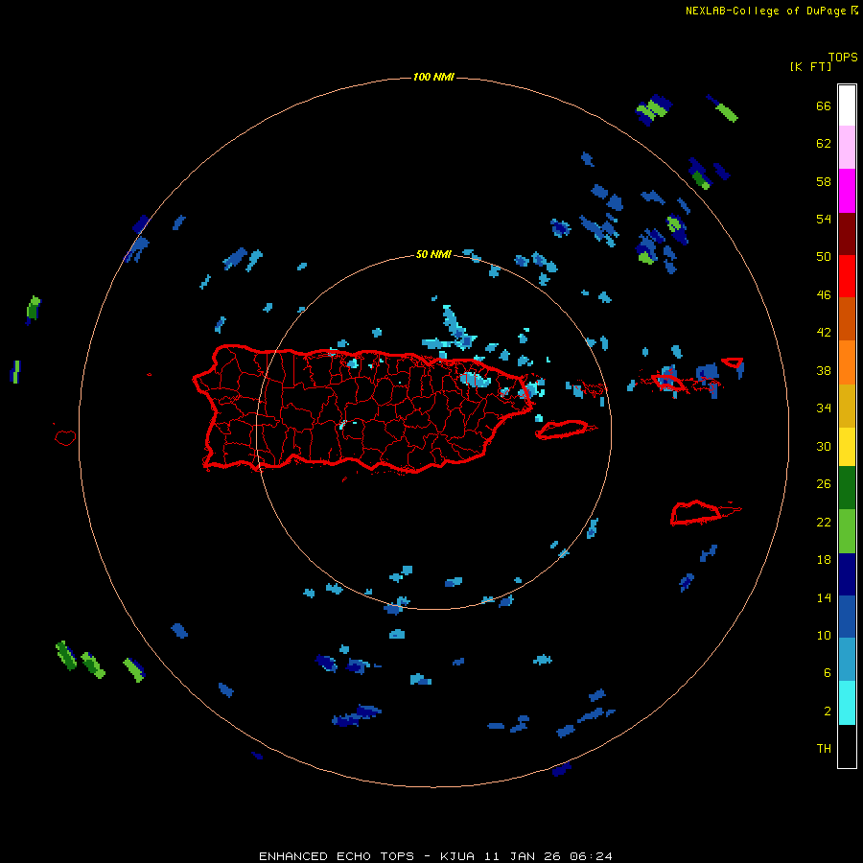
Task: Click the bright orange 38 kft swatch
Action: pyautogui.click(x=847, y=362)
